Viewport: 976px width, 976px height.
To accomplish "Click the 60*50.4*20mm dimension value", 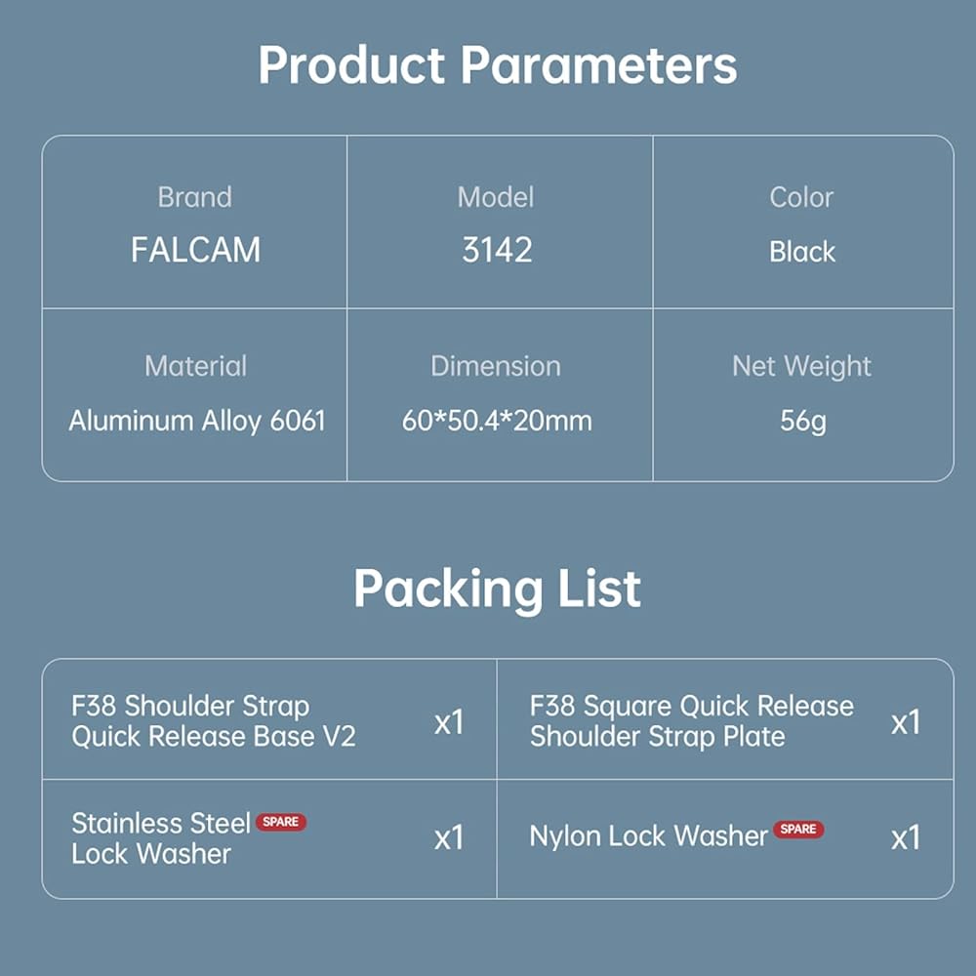I will click(x=497, y=421).
